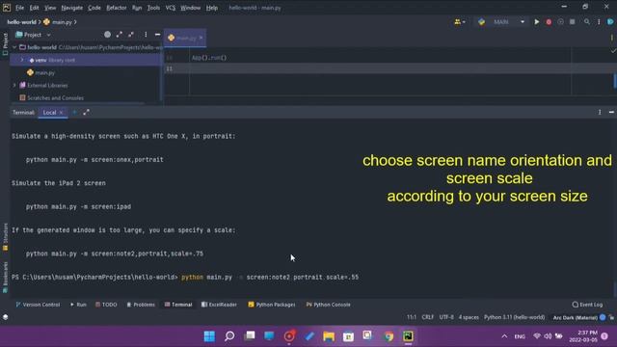Open the Code With Me users icon

pos(457,22)
